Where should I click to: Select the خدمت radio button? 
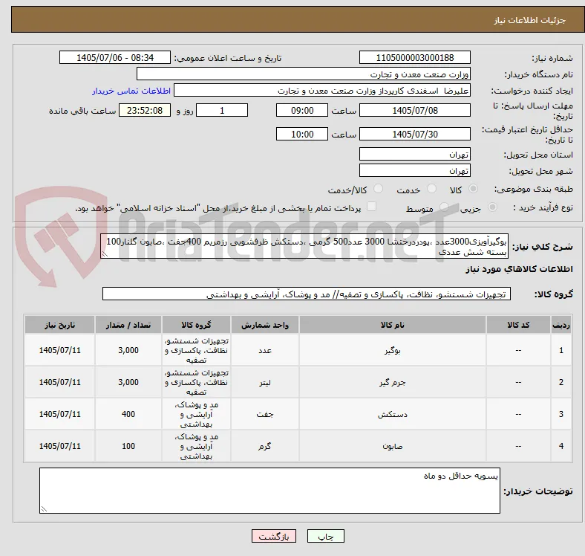[431, 189]
